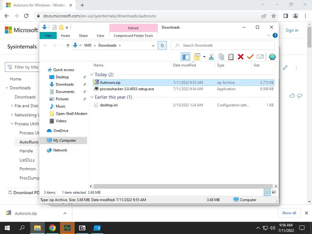Select processhacker-3.0.4953-setup.exe file
Screen dimensions: 312x234
coord(183,89)
